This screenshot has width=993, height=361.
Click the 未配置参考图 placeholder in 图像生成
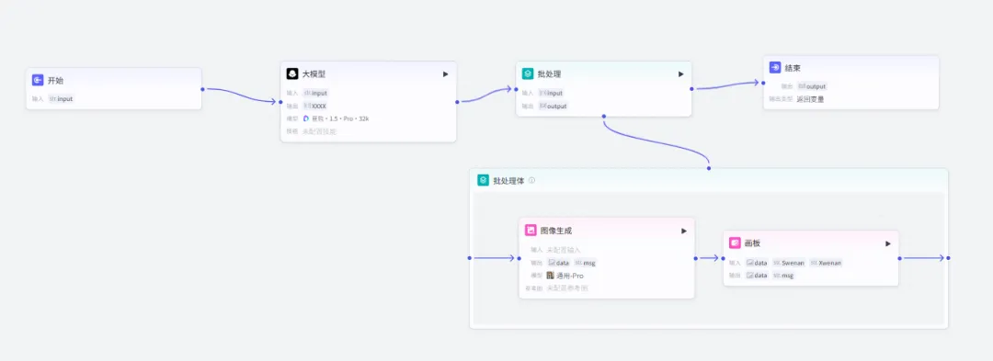coord(567,288)
